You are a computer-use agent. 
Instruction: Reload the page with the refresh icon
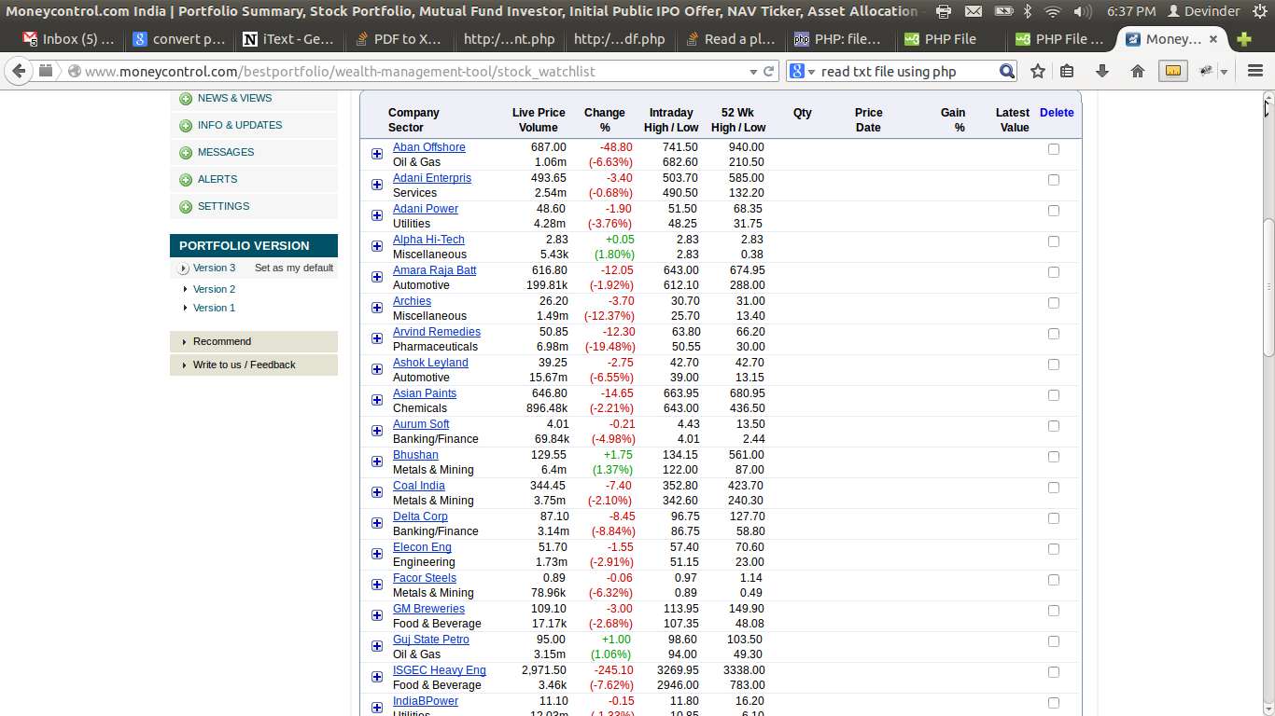click(x=769, y=71)
